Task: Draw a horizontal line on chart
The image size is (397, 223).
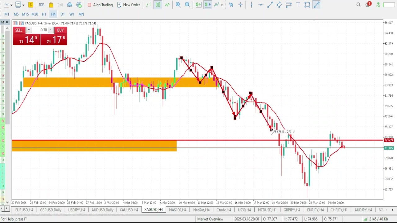Action: tap(261, 5)
